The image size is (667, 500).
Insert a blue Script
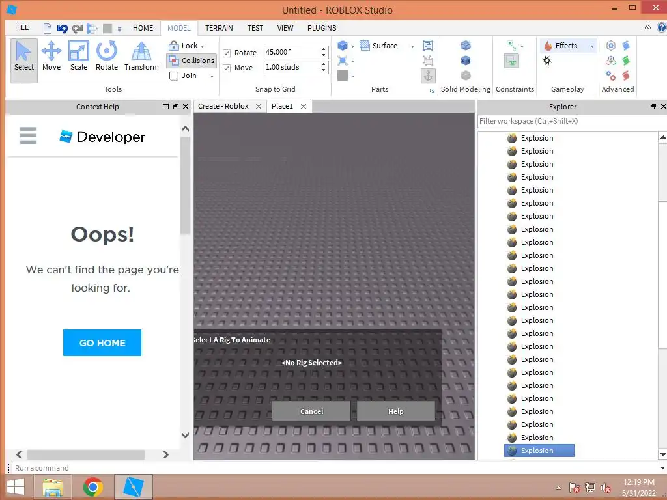(626, 46)
